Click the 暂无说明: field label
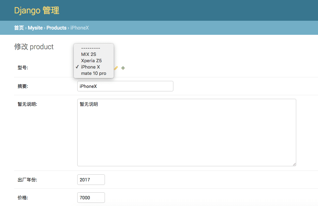 (x=27, y=104)
